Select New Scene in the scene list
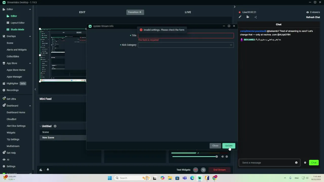This screenshot has height=182, width=324. pyautogui.click(x=63, y=138)
